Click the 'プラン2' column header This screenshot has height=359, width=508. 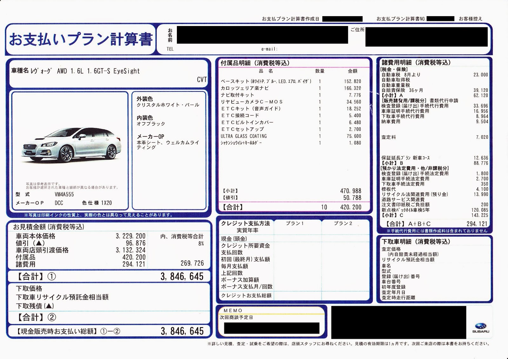point(343,223)
